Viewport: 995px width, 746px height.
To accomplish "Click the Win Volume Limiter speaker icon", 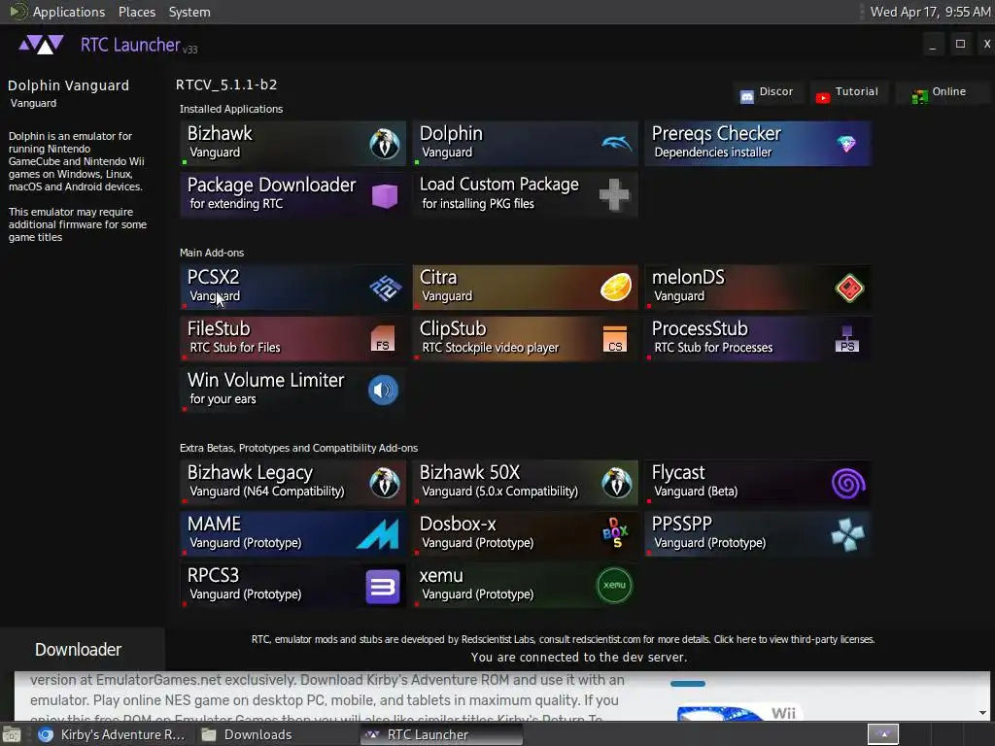I will tap(383, 390).
